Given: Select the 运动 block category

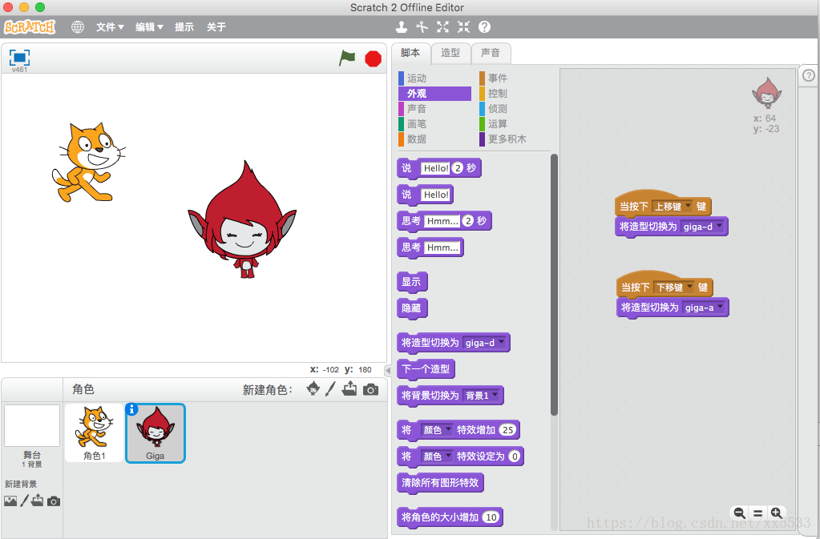Looking at the screenshot, I should tap(434, 78).
